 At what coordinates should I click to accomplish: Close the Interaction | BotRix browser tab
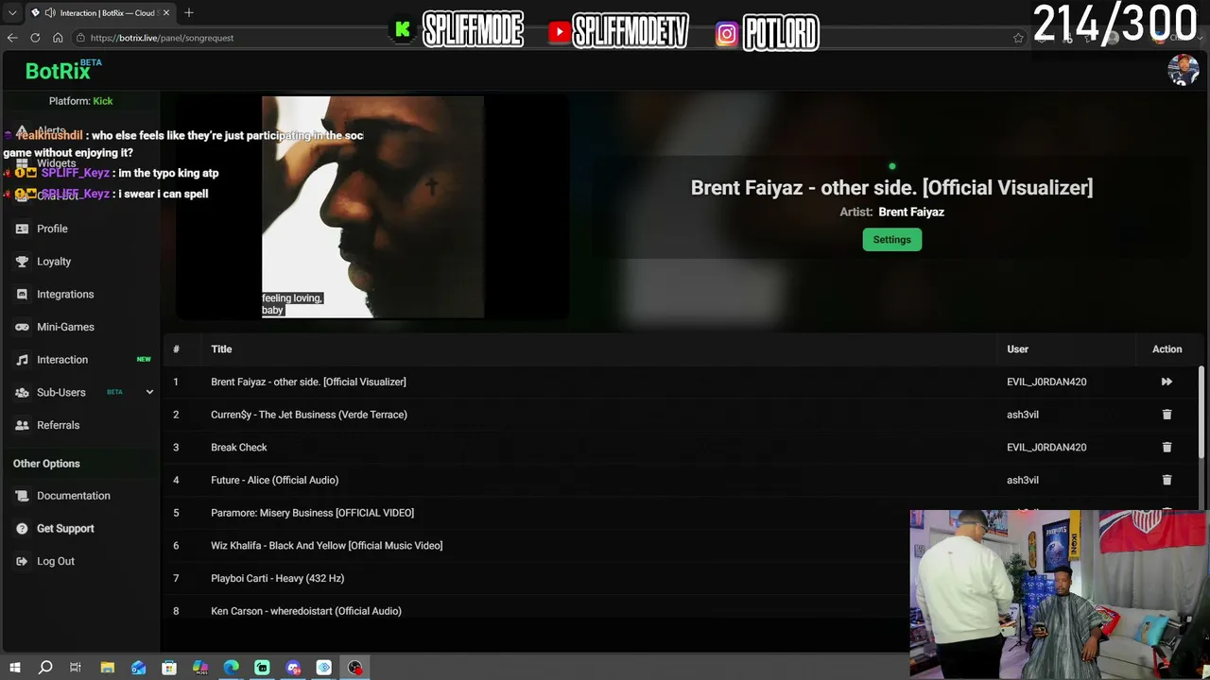pyautogui.click(x=166, y=13)
